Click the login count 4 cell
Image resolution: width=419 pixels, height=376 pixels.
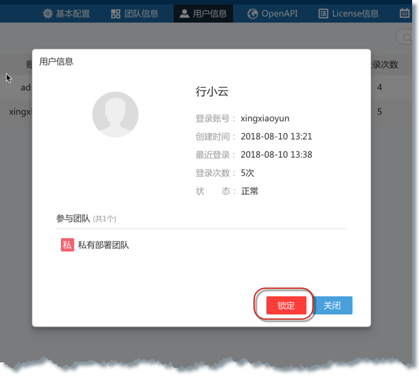point(380,88)
